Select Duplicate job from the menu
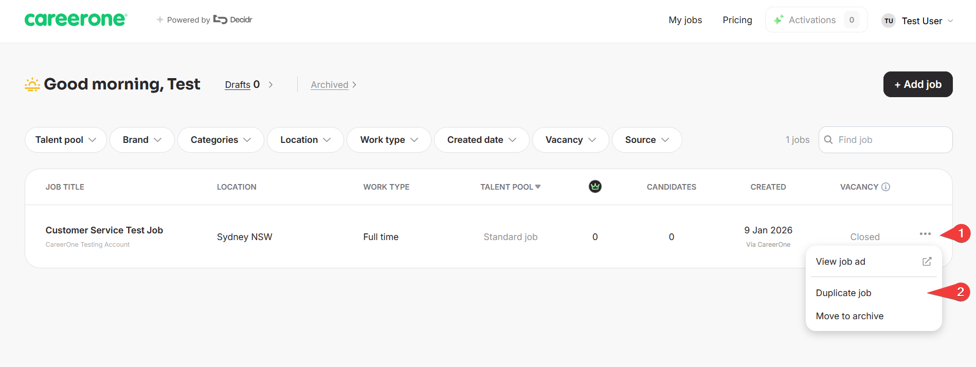 (x=843, y=293)
